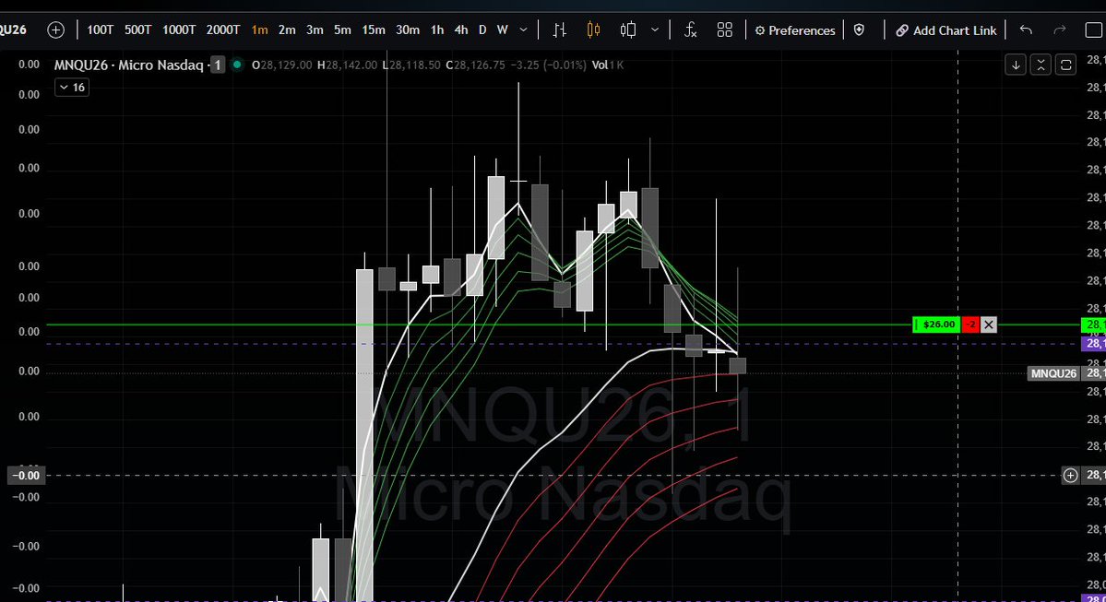The width and height of the screenshot is (1106, 602).
Task: Select the 4h timeframe
Action: pos(460,30)
